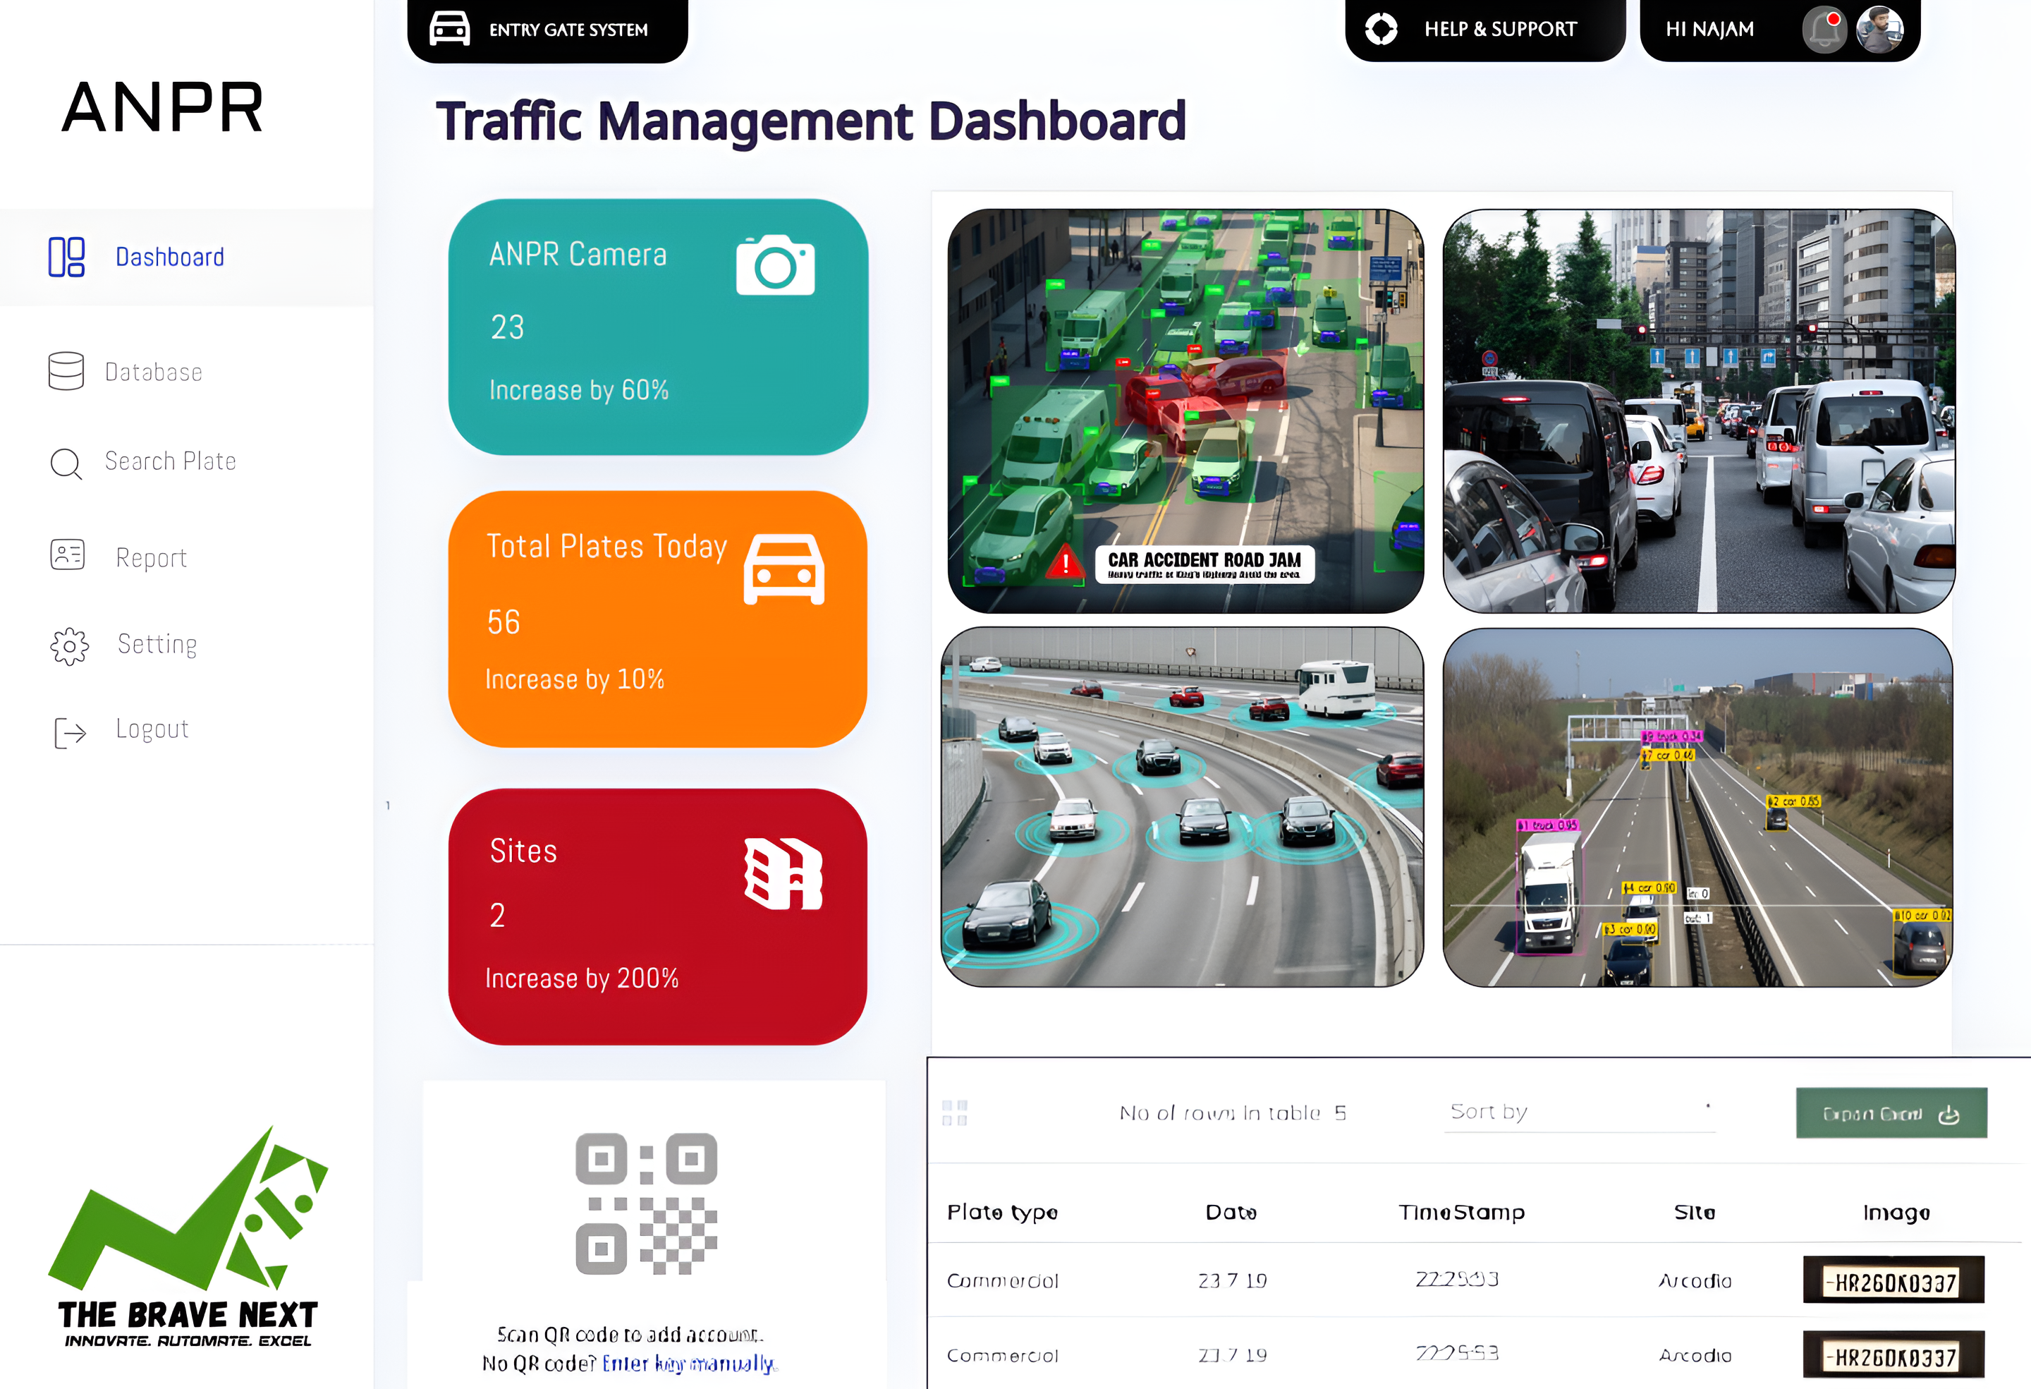2031x1389 pixels.
Task: Select the Dashboard menu item
Action: click(169, 255)
